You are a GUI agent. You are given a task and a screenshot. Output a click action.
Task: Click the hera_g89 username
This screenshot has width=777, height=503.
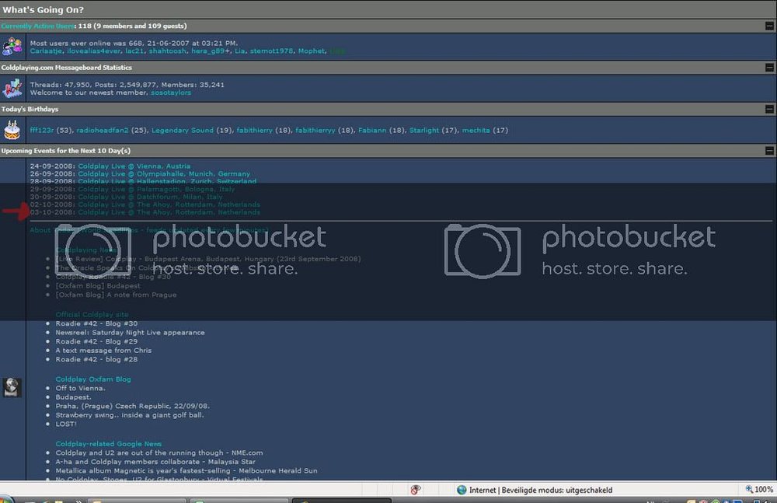click(x=208, y=51)
